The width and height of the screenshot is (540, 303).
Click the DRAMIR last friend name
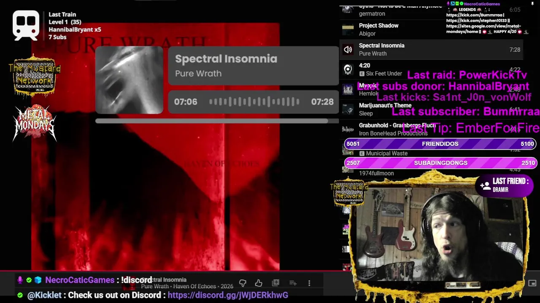click(500, 190)
